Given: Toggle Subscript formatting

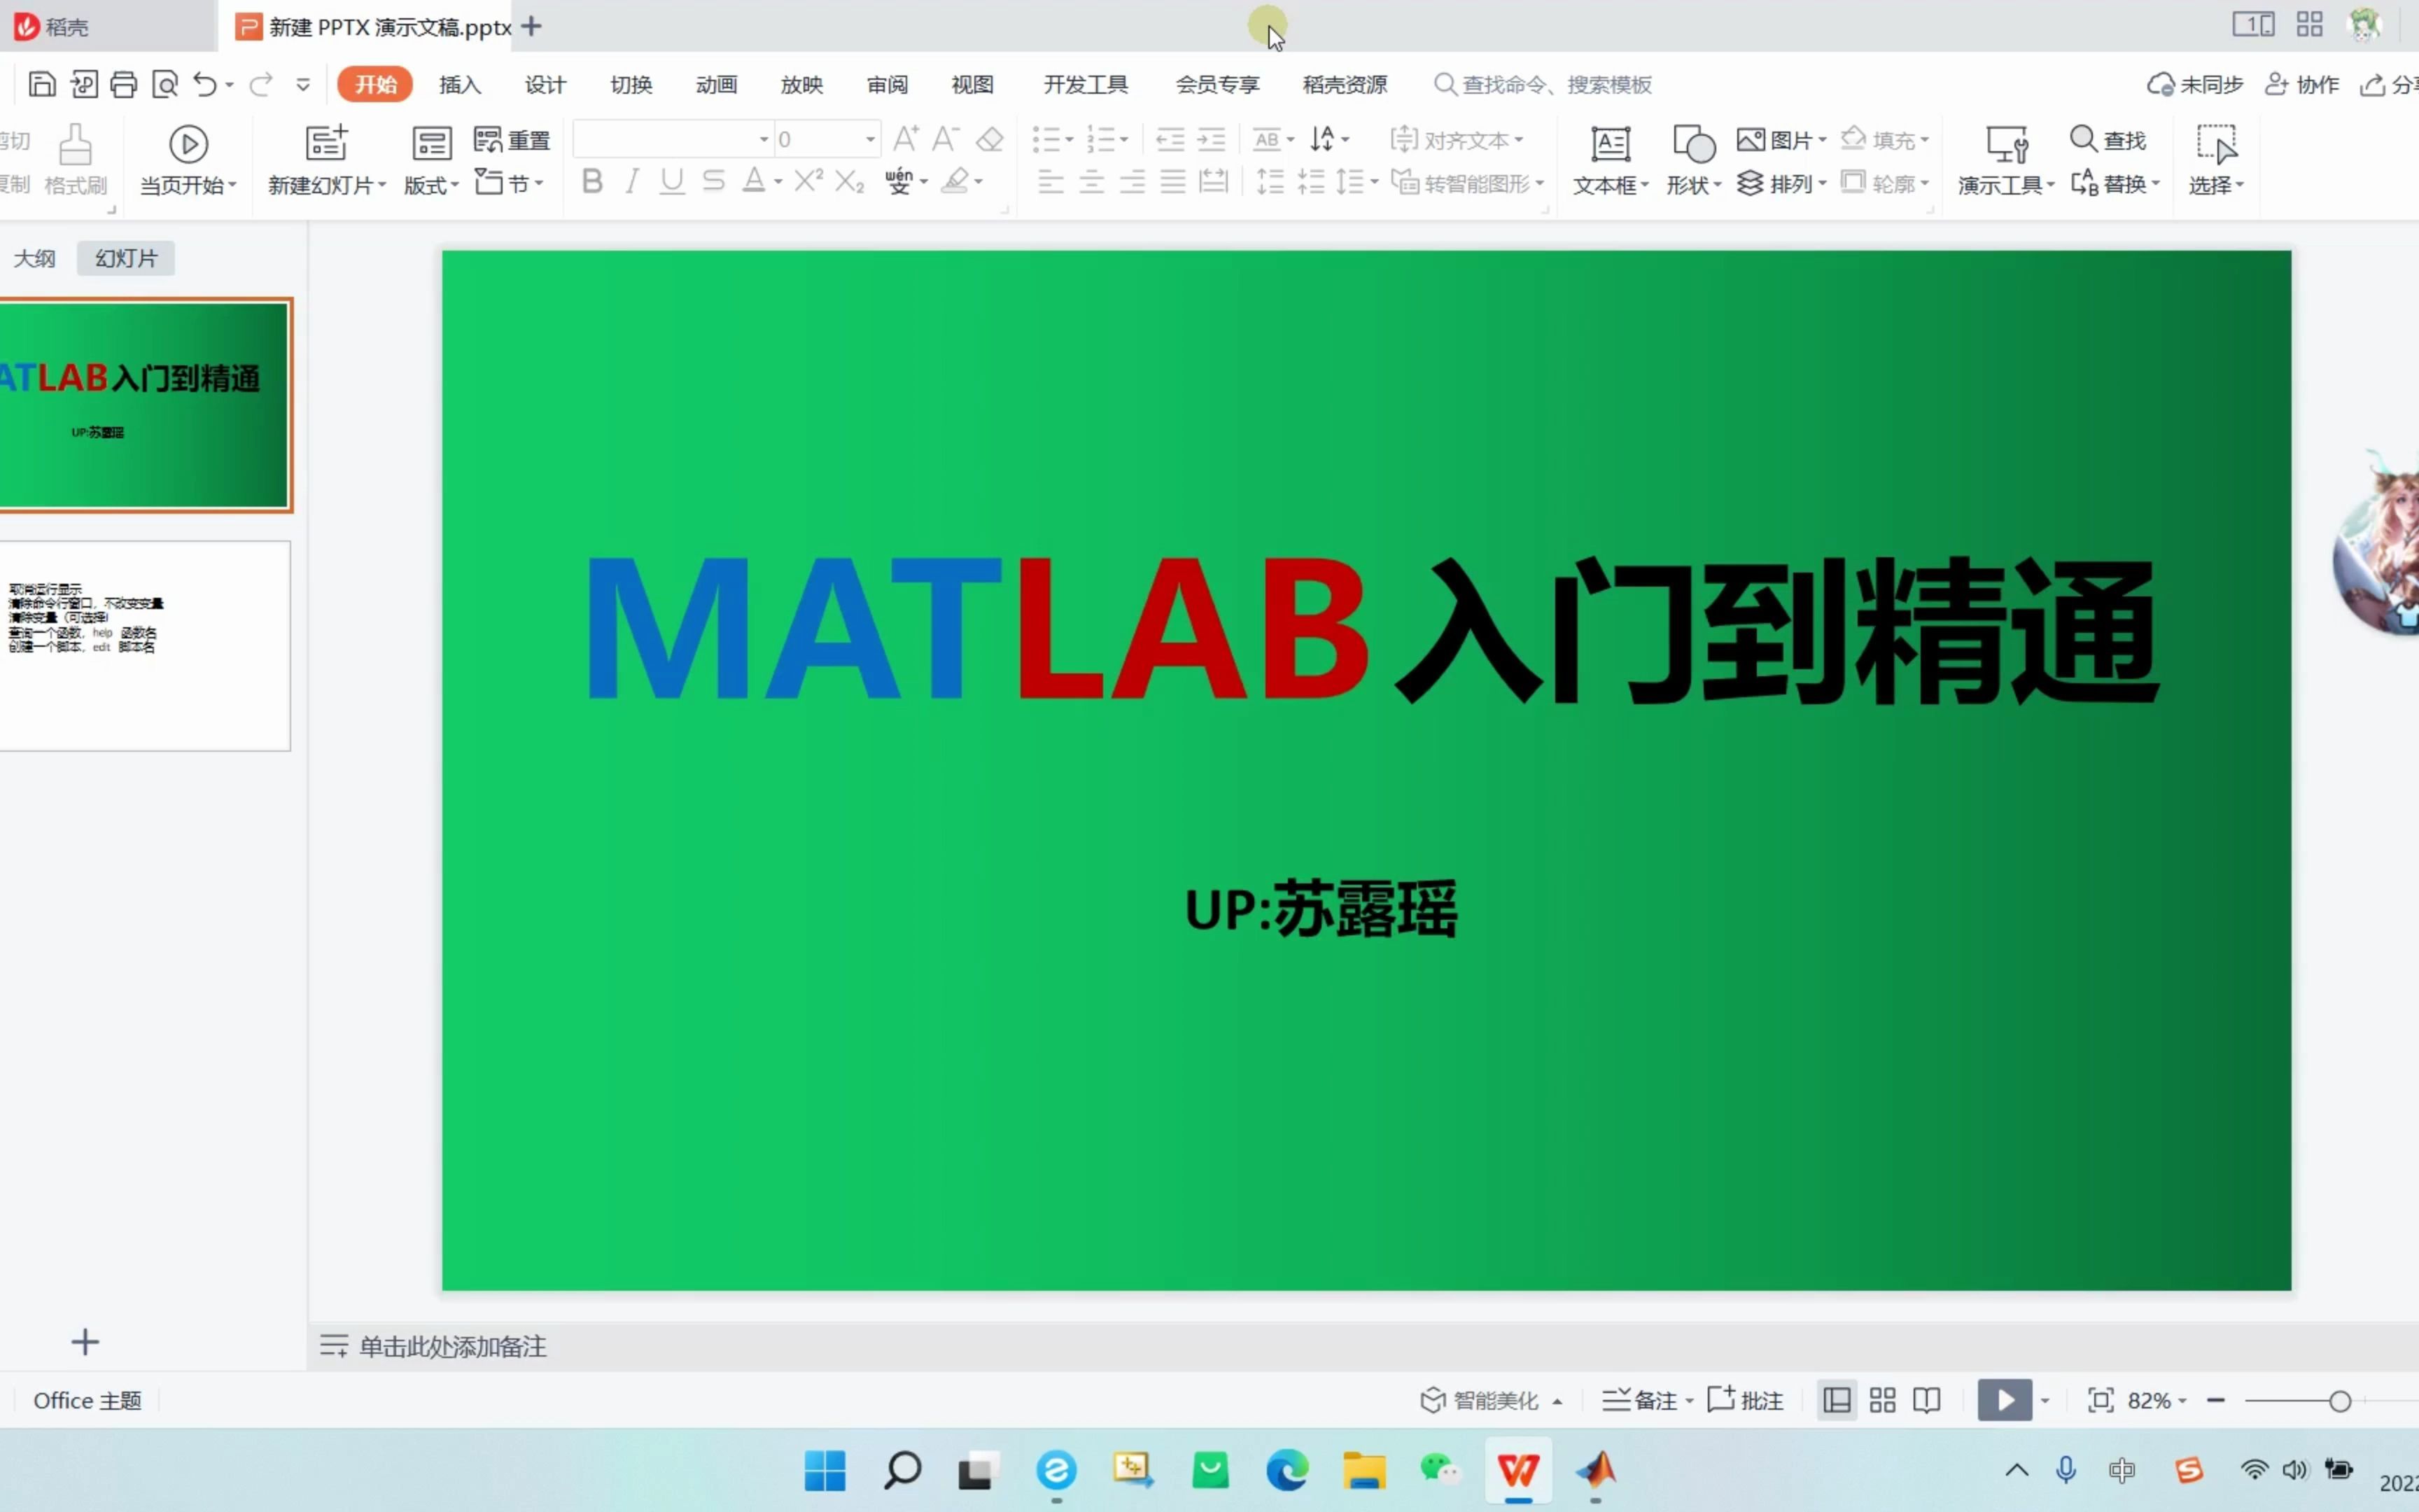Looking at the screenshot, I should coord(848,182).
